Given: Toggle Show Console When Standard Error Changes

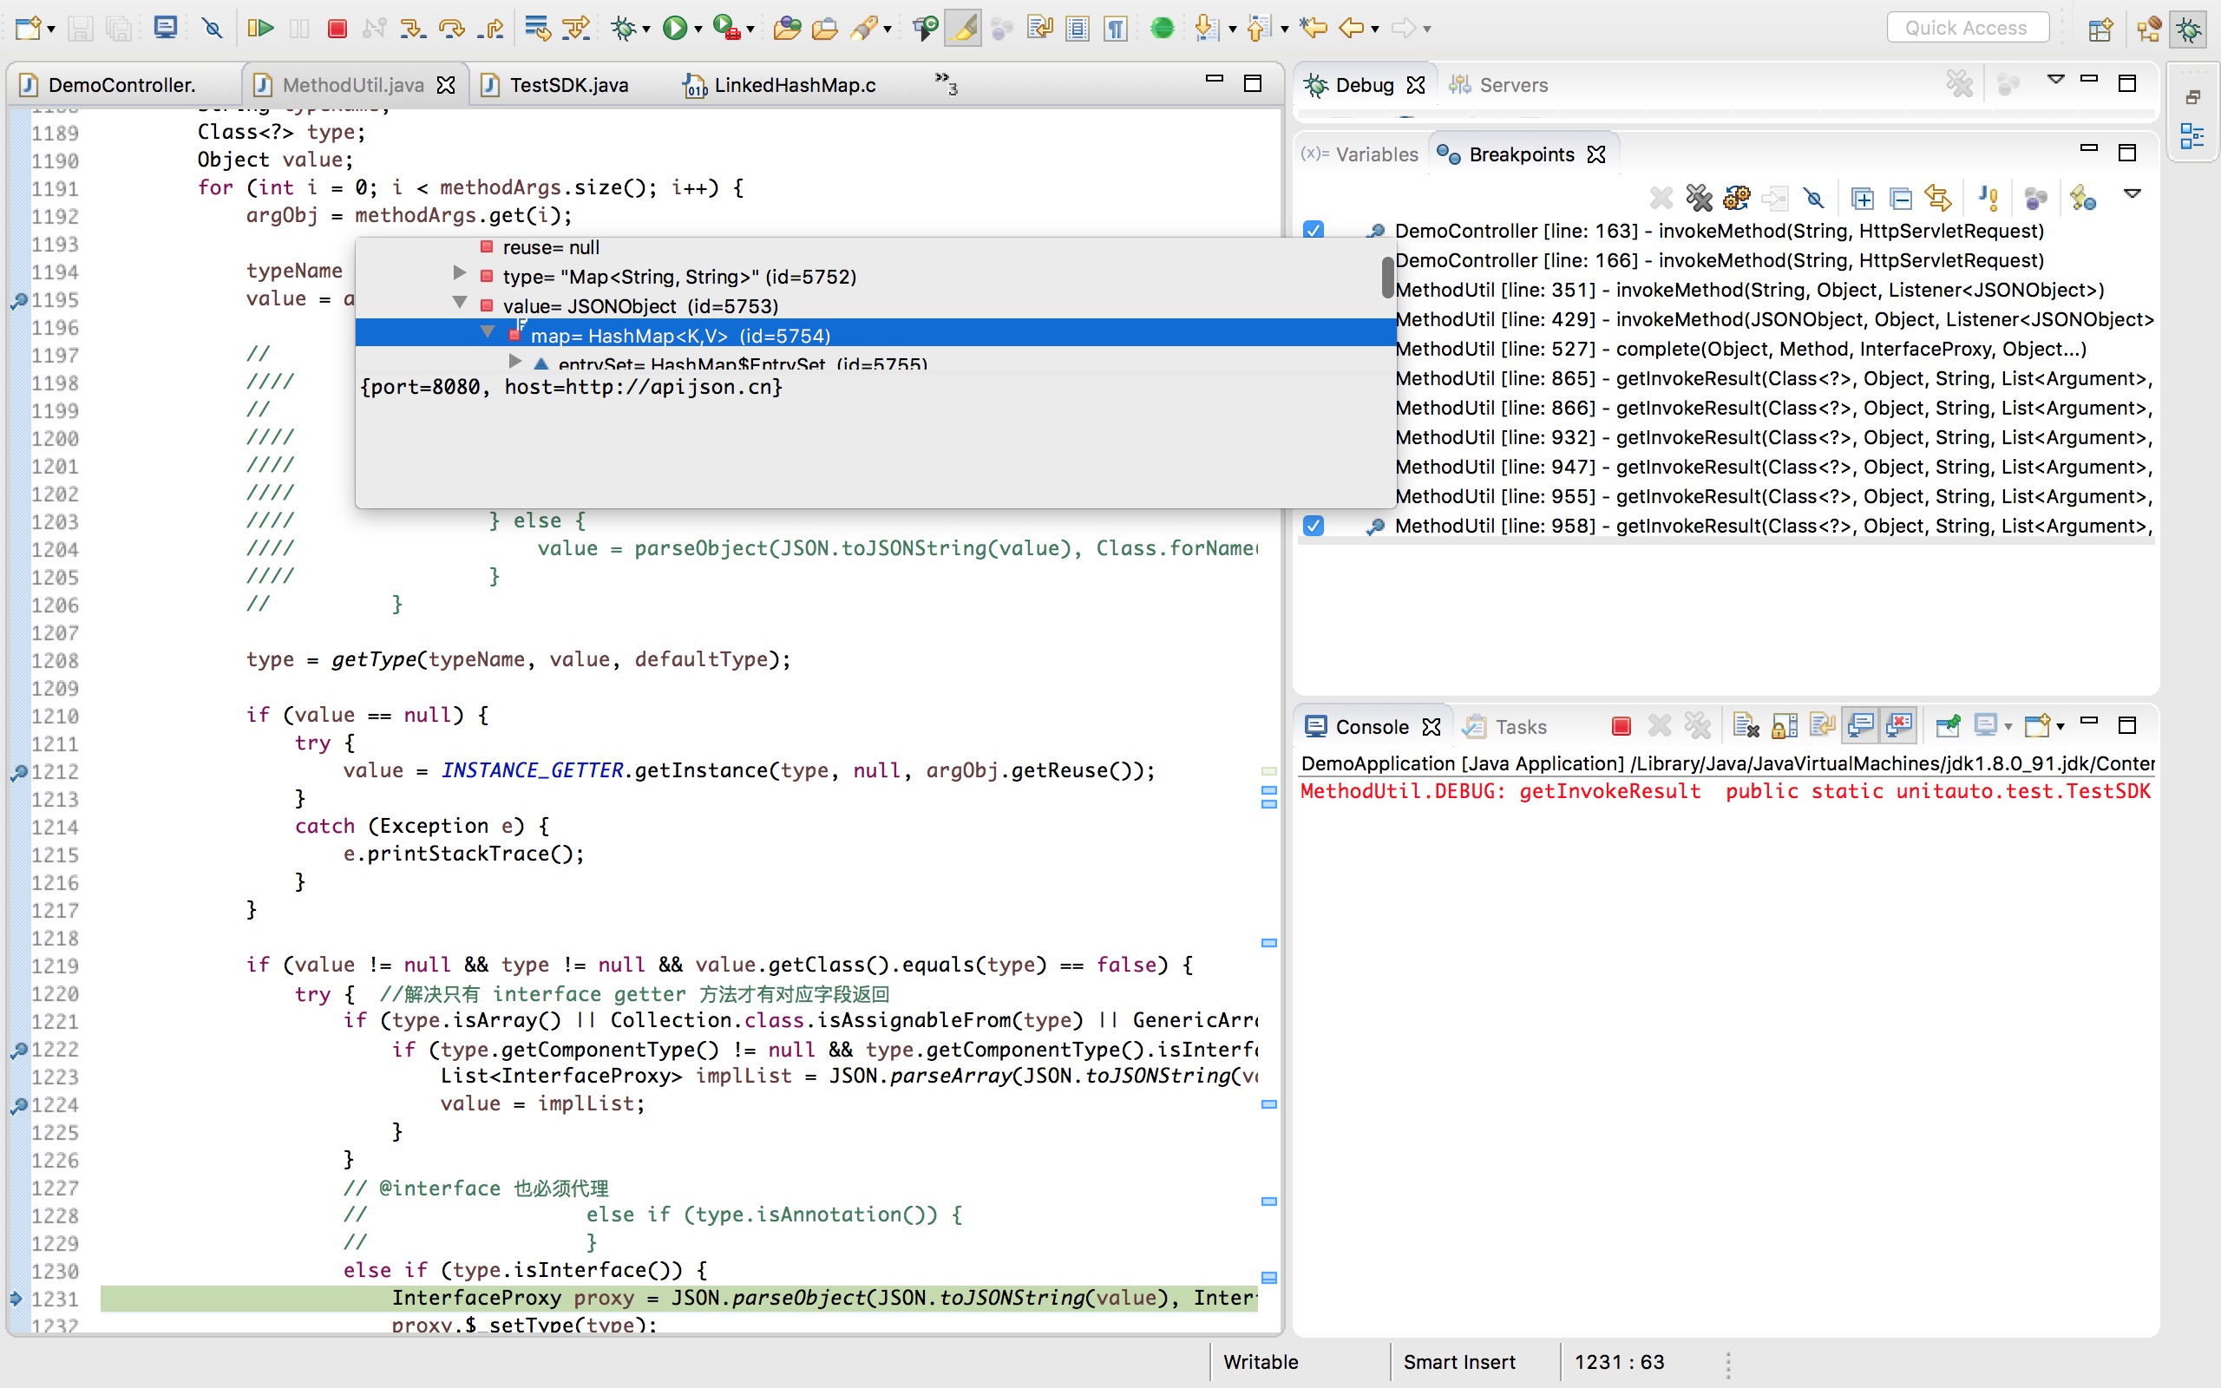Looking at the screenshot, I should coord(1899,726).
